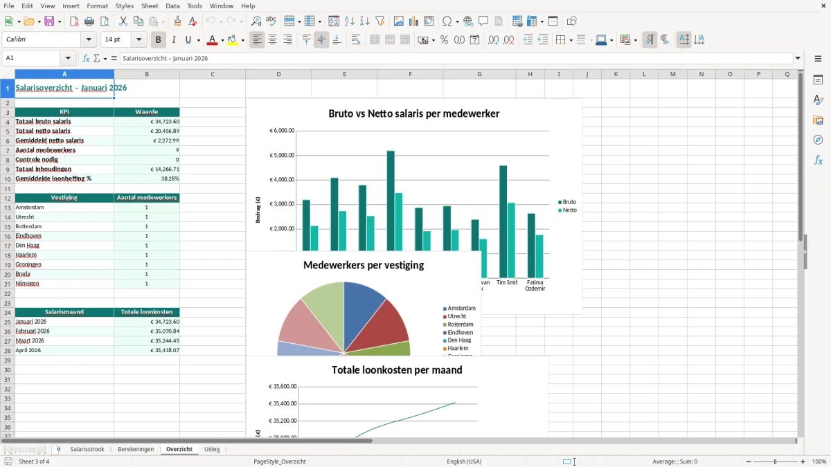Click the Cut scissors icon
The width and height of the screenshot is (831, 467).
click(x=123, y=21)
